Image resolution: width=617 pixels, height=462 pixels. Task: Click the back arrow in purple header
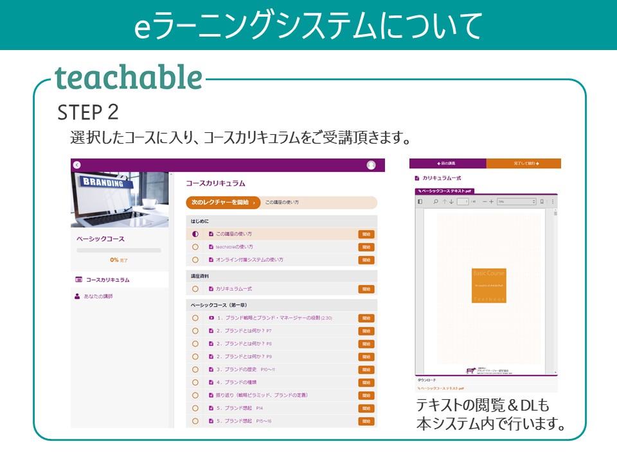76,165
